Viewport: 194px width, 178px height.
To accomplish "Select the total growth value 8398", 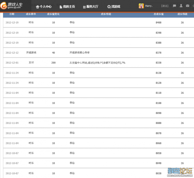I will pos(159,33).
